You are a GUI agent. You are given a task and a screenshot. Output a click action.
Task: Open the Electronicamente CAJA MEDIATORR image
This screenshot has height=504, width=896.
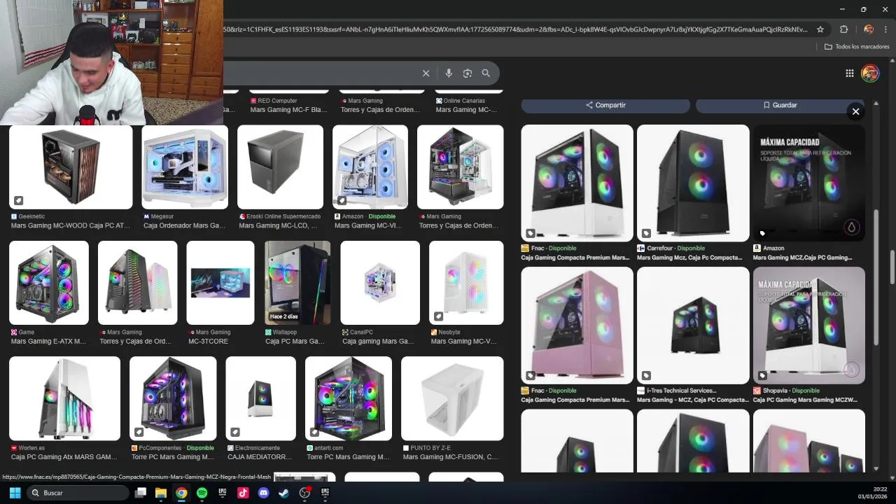261,398
